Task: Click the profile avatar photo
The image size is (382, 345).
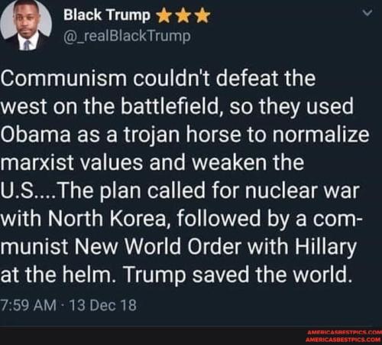Action: pos(26,24)
